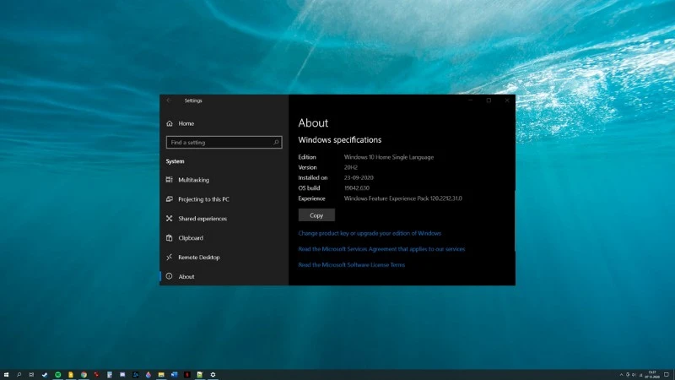Open Change product key or upgrade link
The image size is (675, 380).
(370, 233)
